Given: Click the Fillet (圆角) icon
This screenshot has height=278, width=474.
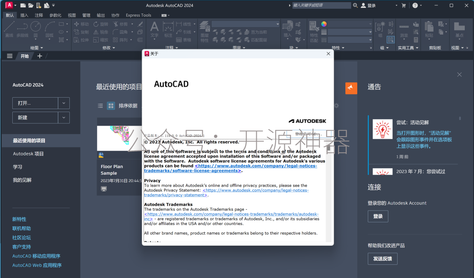Looking at the screenshot, I should 115,32.
